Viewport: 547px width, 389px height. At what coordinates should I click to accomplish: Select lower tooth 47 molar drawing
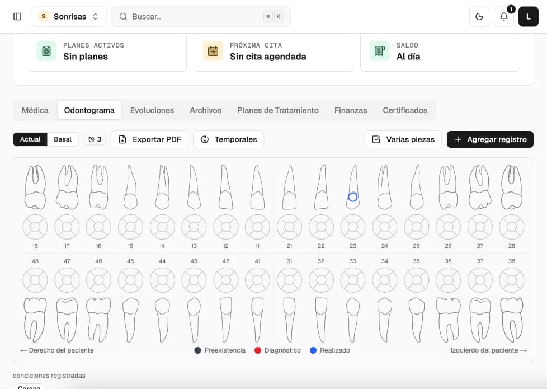pos(67,320)
